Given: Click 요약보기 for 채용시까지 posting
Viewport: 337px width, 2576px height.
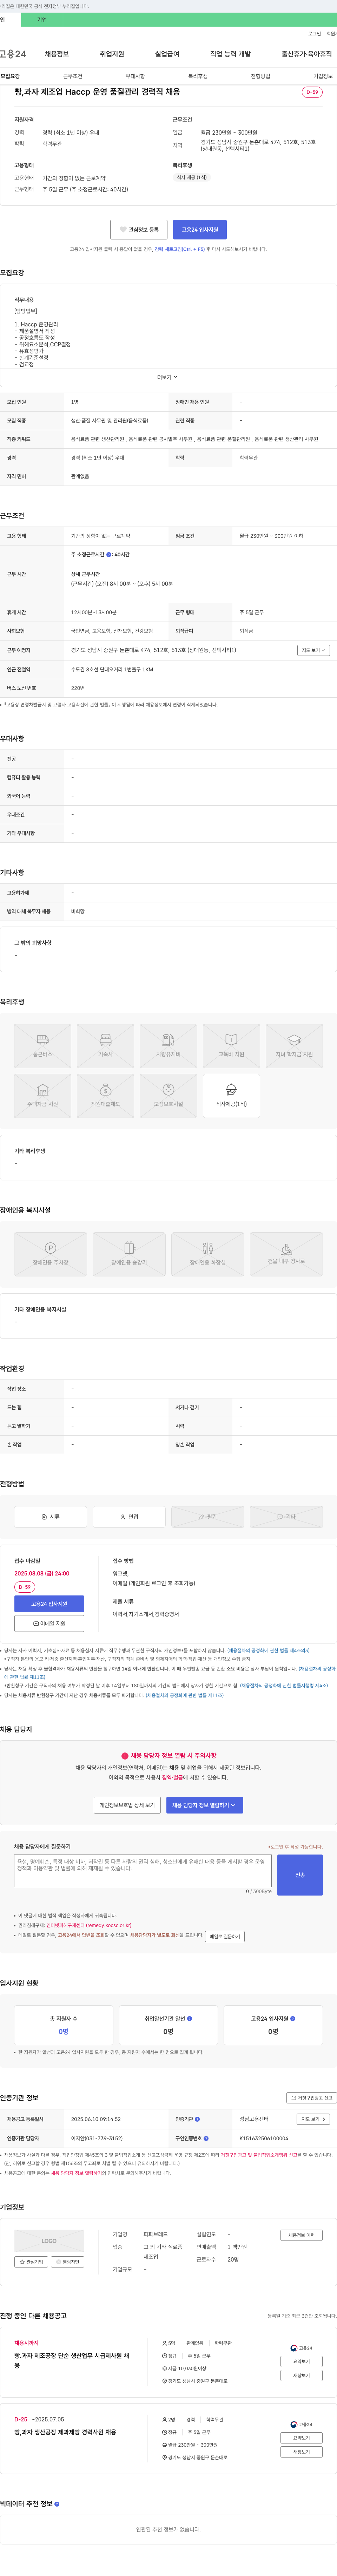Looking at the screenshot, I should [x=301, y=2362].
